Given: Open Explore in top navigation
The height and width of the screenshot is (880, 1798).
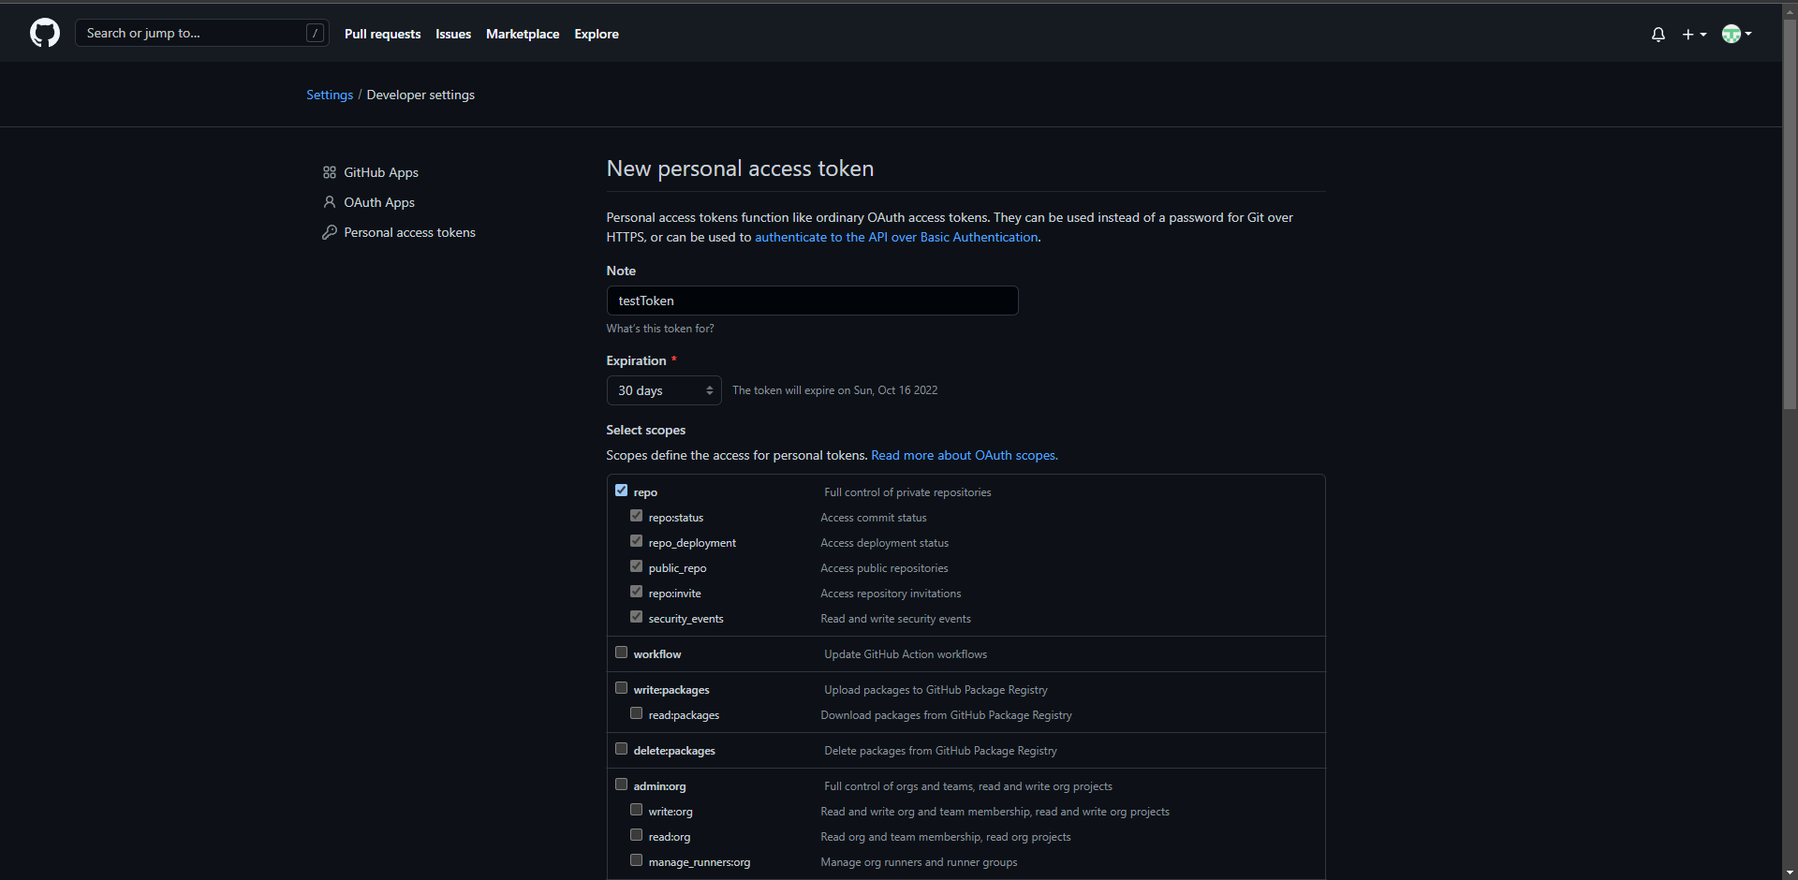Looking at the screenshot, I should (x=597, y=34).
